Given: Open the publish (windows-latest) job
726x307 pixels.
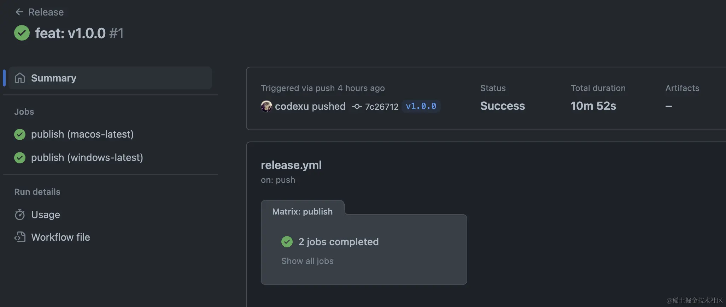Looking at the screenshot, I should click(x=87, y=158).
